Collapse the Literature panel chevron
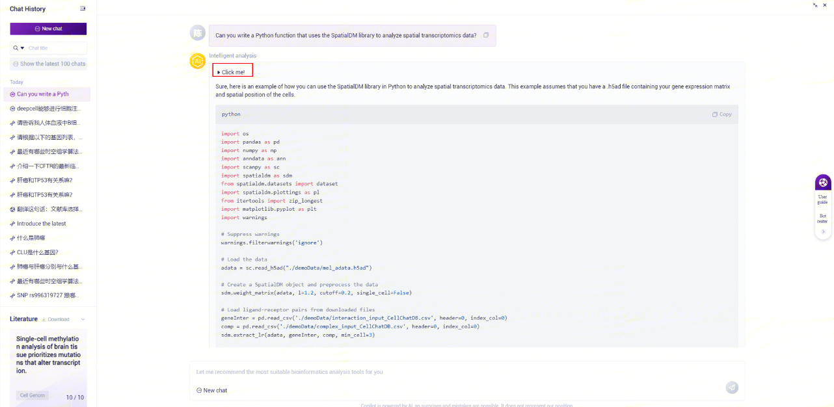 (83, 319)
